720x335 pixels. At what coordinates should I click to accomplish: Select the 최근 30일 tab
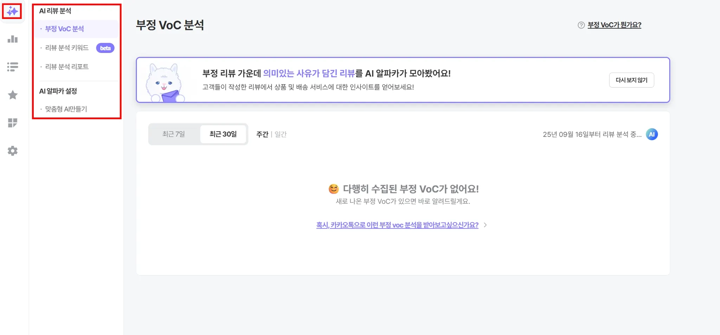(223, 134)
